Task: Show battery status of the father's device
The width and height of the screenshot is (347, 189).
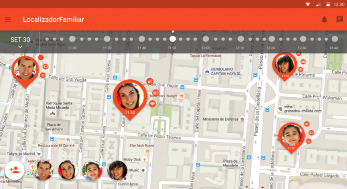Action: (46, 66)
